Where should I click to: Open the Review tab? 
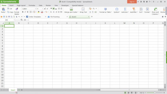tap(48, 5)
